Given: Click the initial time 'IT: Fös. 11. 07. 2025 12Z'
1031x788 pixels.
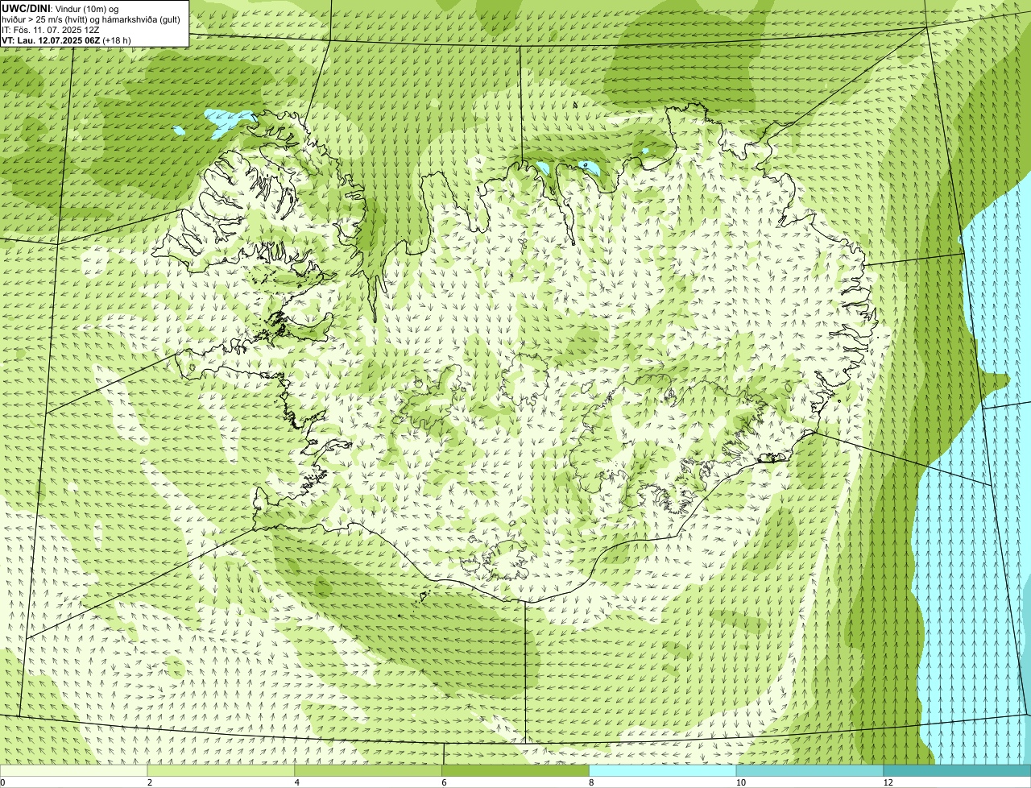Looking at the screenshot, I should (x=51, y=29).
